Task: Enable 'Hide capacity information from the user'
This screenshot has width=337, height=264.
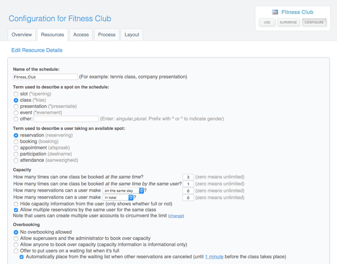Action: (16, 204)
